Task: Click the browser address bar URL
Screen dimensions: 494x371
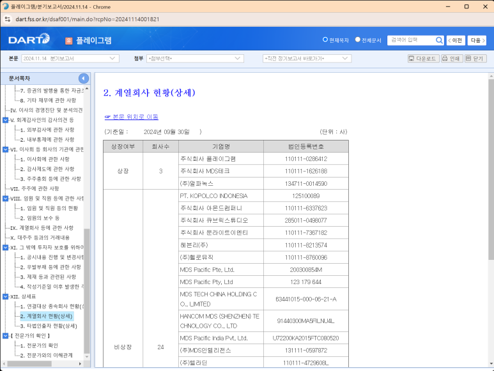Action: (x=88, y=19)
